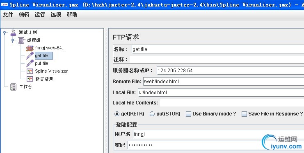Click the get file sampler pipette icon
The image size is (304, 153).
[30, 55]
